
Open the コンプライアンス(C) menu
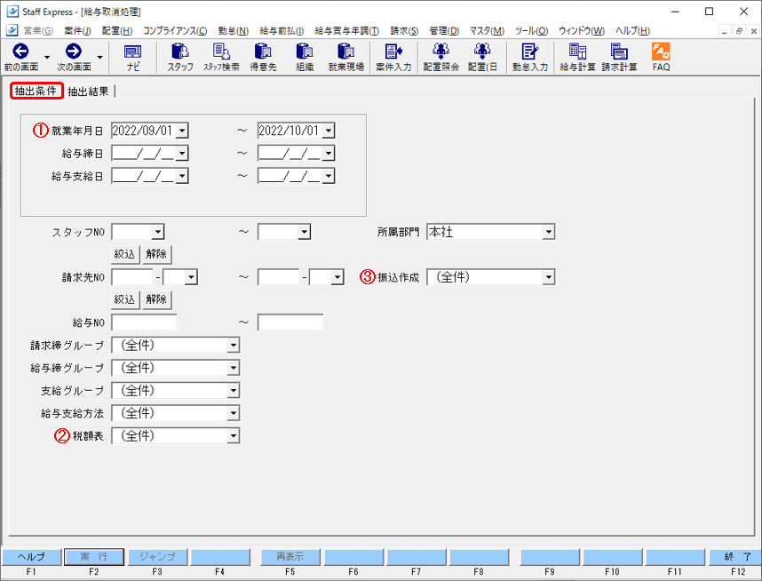(x=175, y=30)
